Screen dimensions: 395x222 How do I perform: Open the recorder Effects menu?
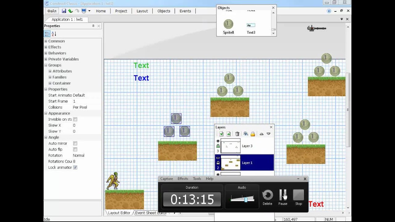(183, 179)
